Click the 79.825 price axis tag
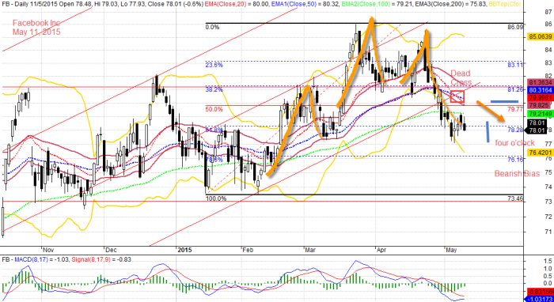The width and height of the screenshot is (554, 302). tap(540, 105)
